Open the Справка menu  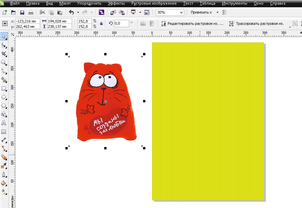click(277, 3)
